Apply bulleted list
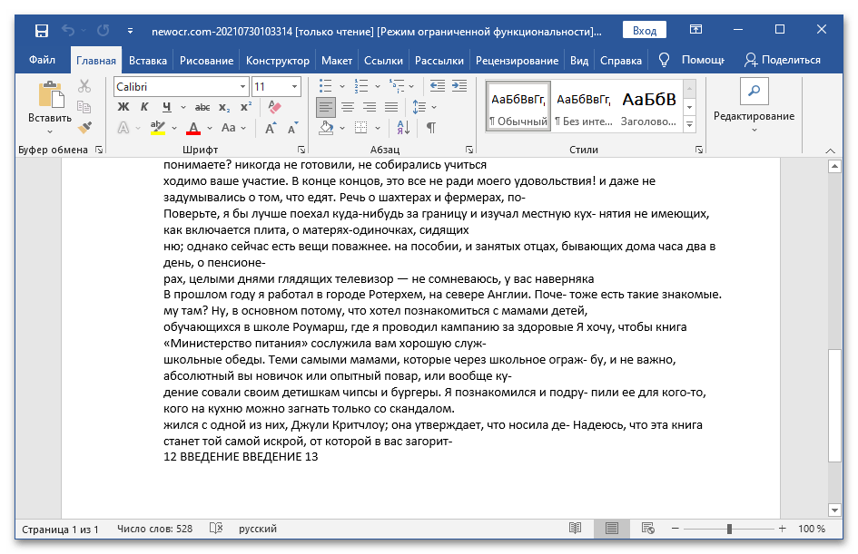The height and width of the screenshot is (554, 858). pos(326,86)
